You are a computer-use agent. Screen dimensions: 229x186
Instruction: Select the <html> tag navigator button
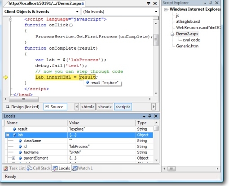coord(88,107)
